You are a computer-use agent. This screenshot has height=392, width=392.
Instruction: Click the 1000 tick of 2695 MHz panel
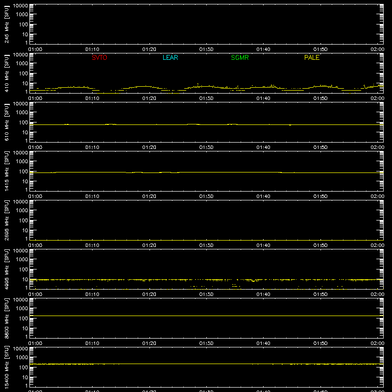coord(22,211)
